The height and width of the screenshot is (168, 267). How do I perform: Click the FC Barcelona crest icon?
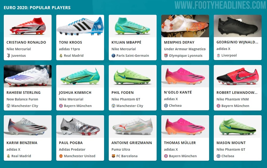113,156
